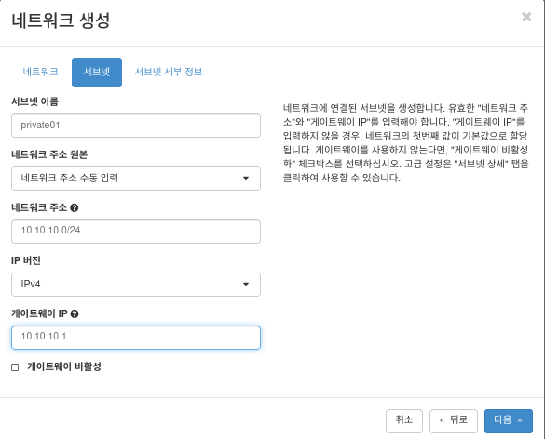Click the 네트워크 주소 원본 label
This screenshot has height=439, width=545.
coord(49,154)
